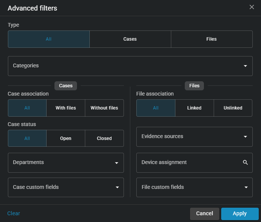Screen dimensions: 261x222
Task: Expand the Categories dropdown
Action: tap(130, 66)
